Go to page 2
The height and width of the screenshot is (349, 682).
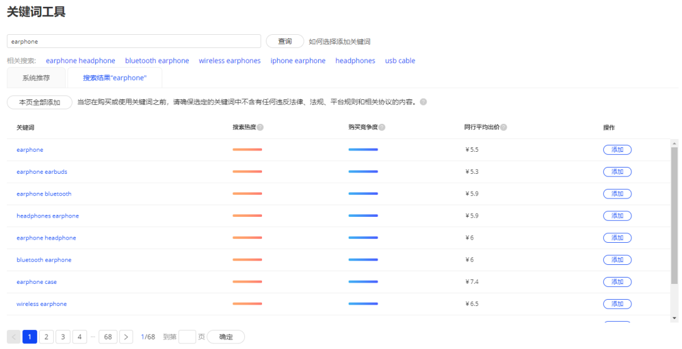click(46, 337)
